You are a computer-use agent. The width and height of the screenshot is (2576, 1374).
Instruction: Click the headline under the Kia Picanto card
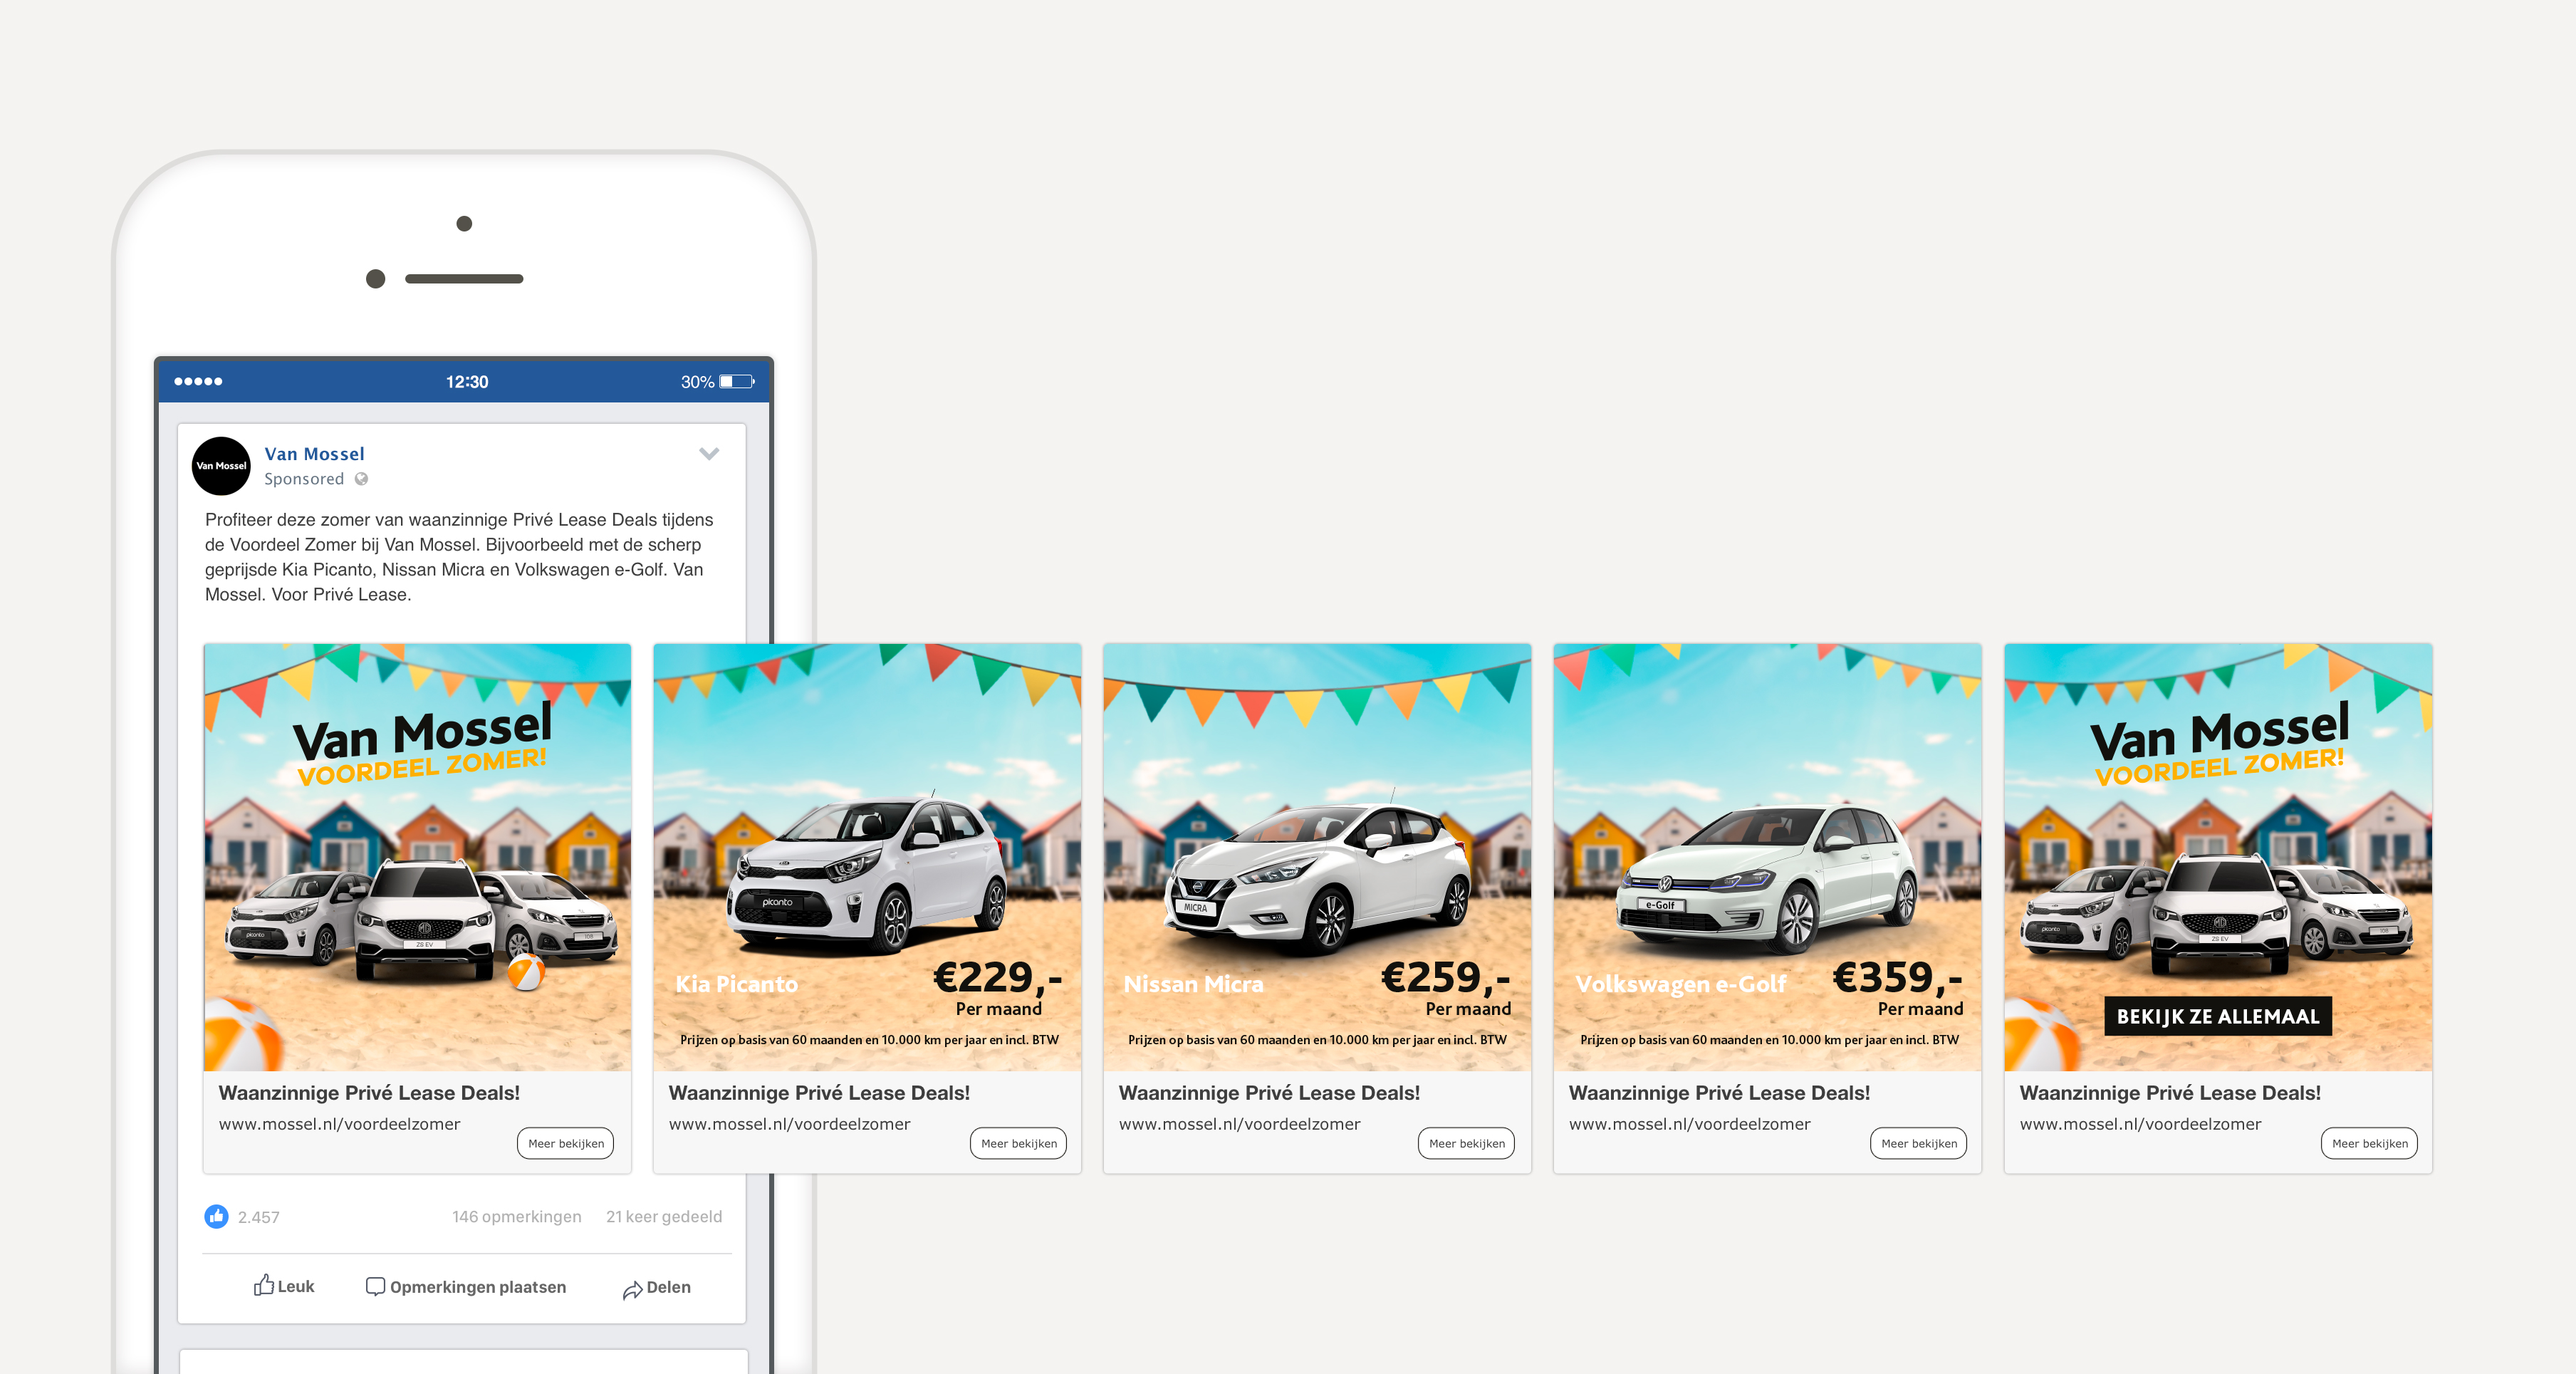point(819,1093)
